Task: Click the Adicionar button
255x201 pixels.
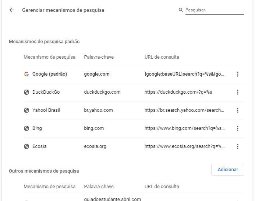Action: pyautogui.click(x=228, y=170)
